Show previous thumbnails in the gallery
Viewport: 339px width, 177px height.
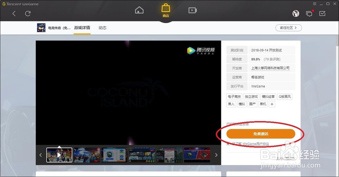tap(40, 155)
